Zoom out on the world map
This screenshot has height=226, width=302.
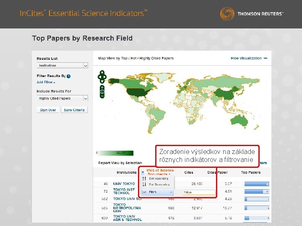click(102, 96)
